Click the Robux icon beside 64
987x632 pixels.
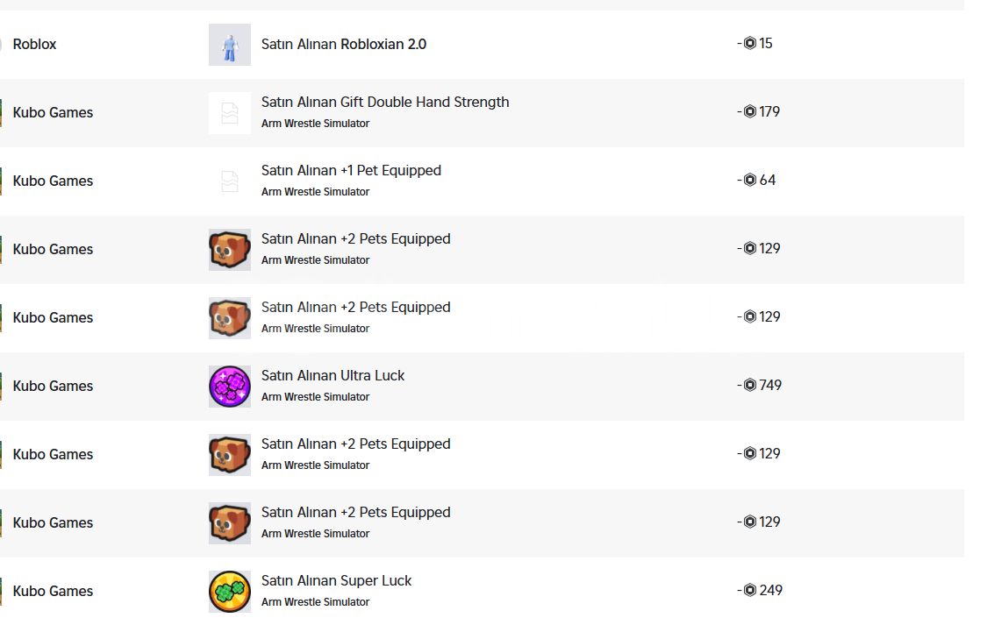point(750,180)
